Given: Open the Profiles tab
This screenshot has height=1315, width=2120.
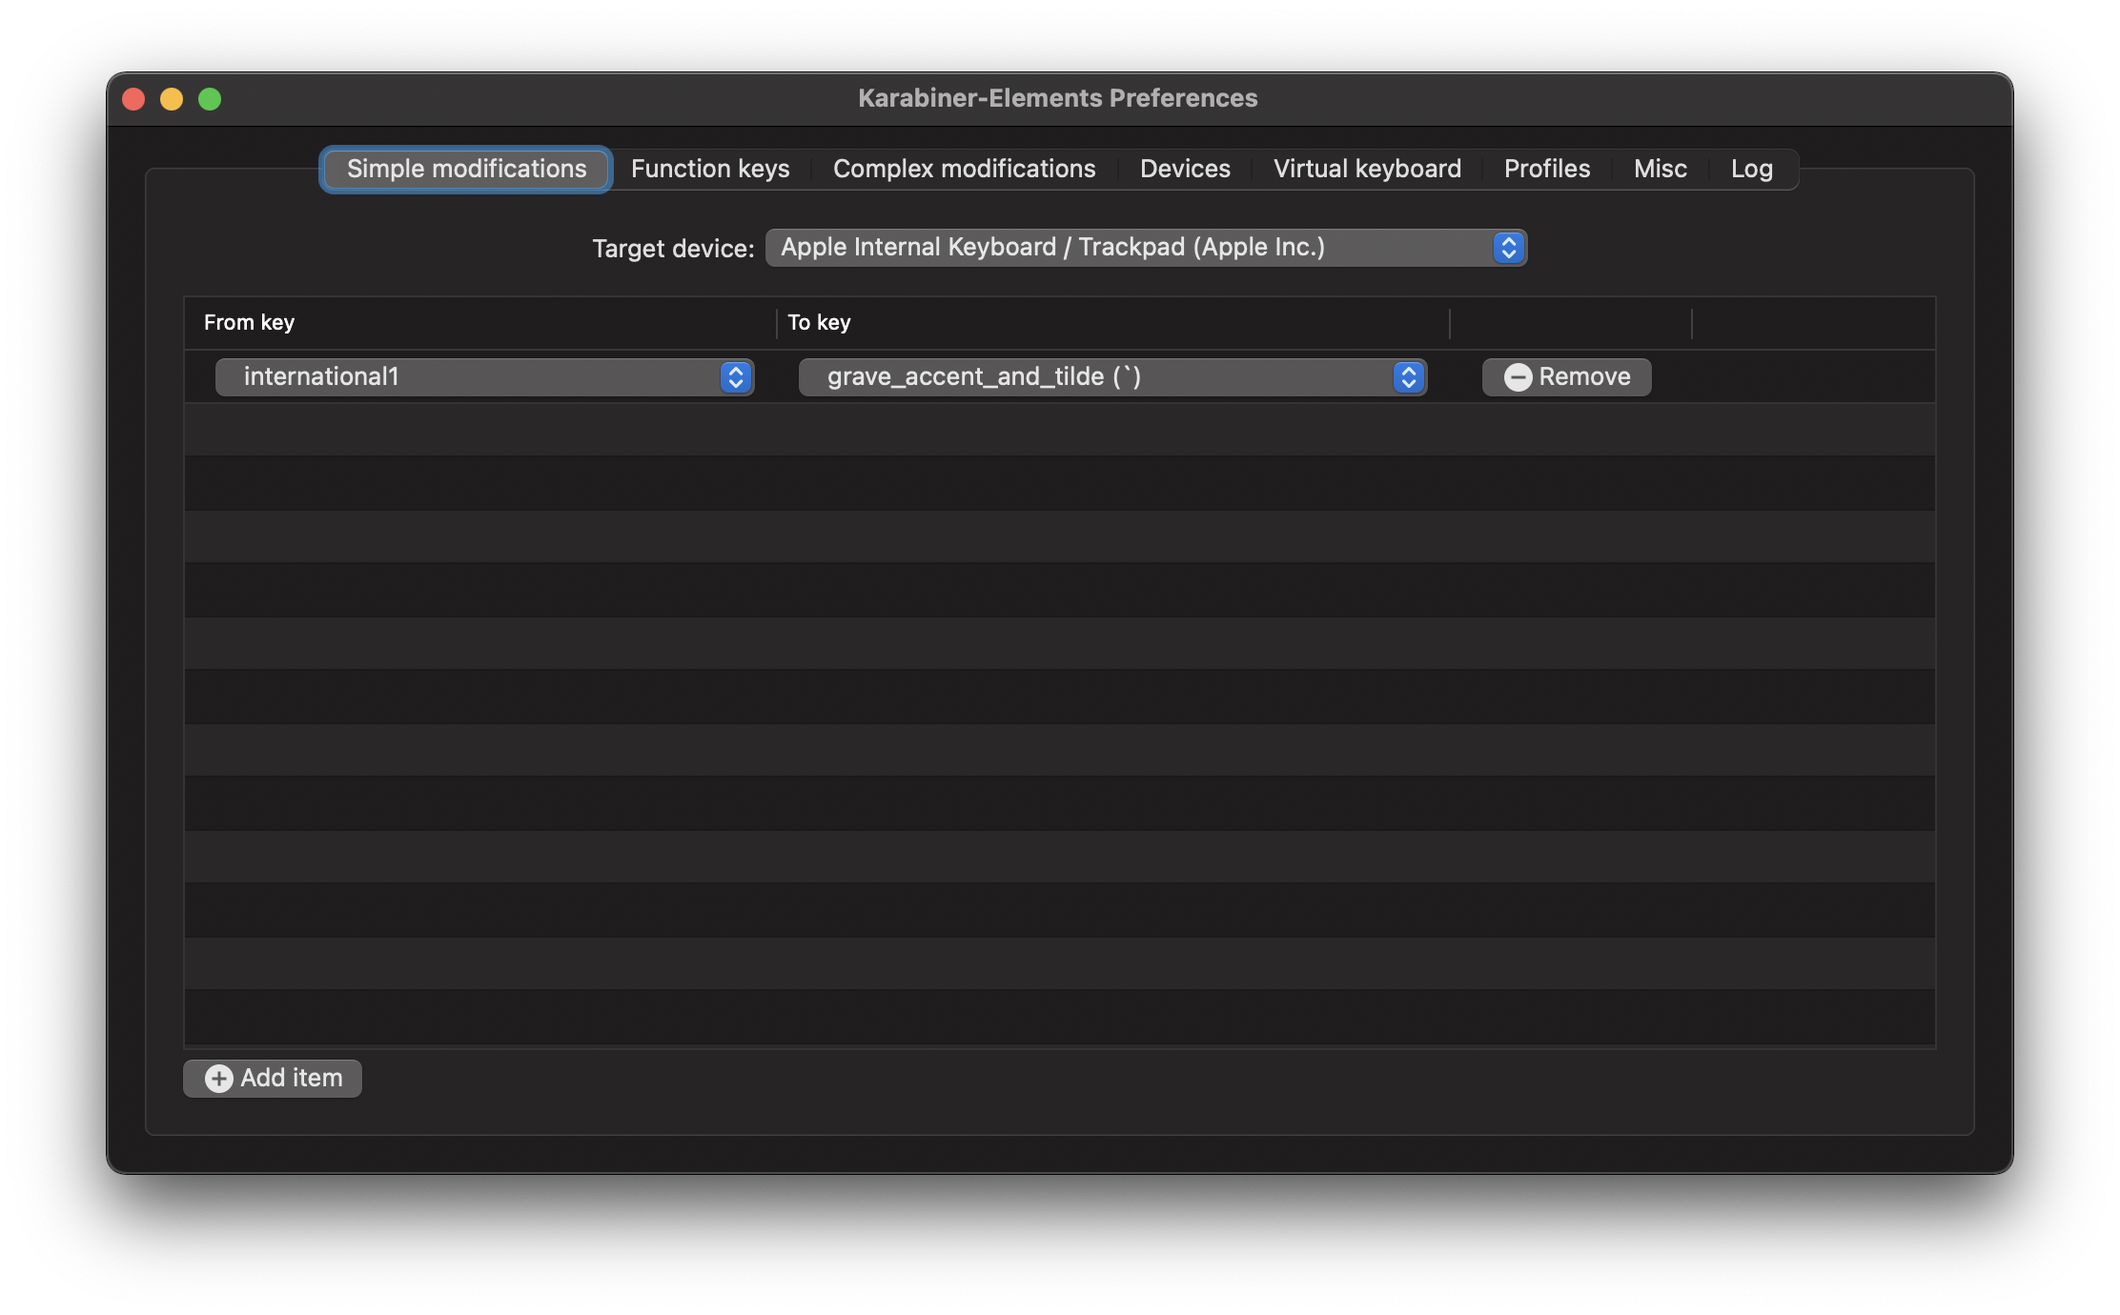Looking at the screenshot, I should (1546, 170).
